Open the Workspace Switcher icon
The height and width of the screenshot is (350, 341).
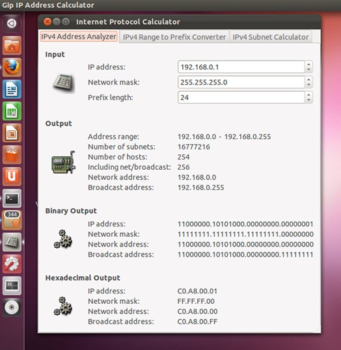pyautogui.click(x=12, y=286)
